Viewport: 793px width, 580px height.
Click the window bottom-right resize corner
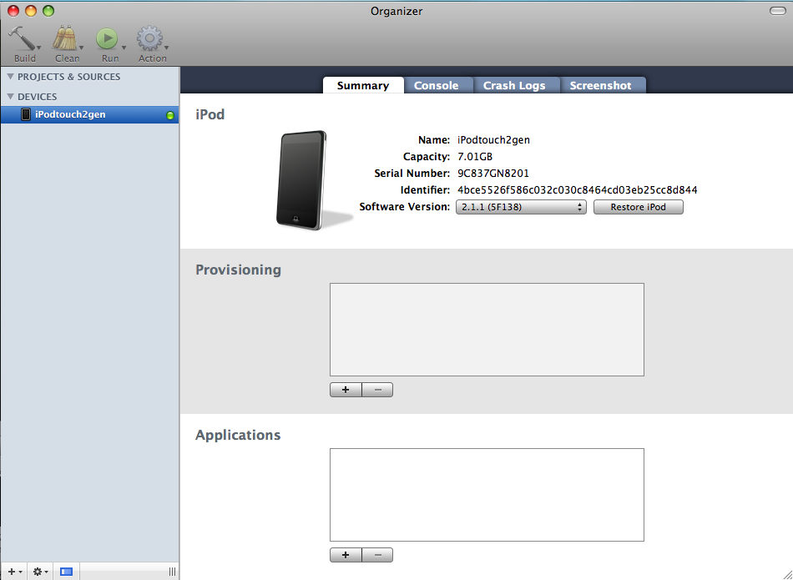click(x=787, y=574)
